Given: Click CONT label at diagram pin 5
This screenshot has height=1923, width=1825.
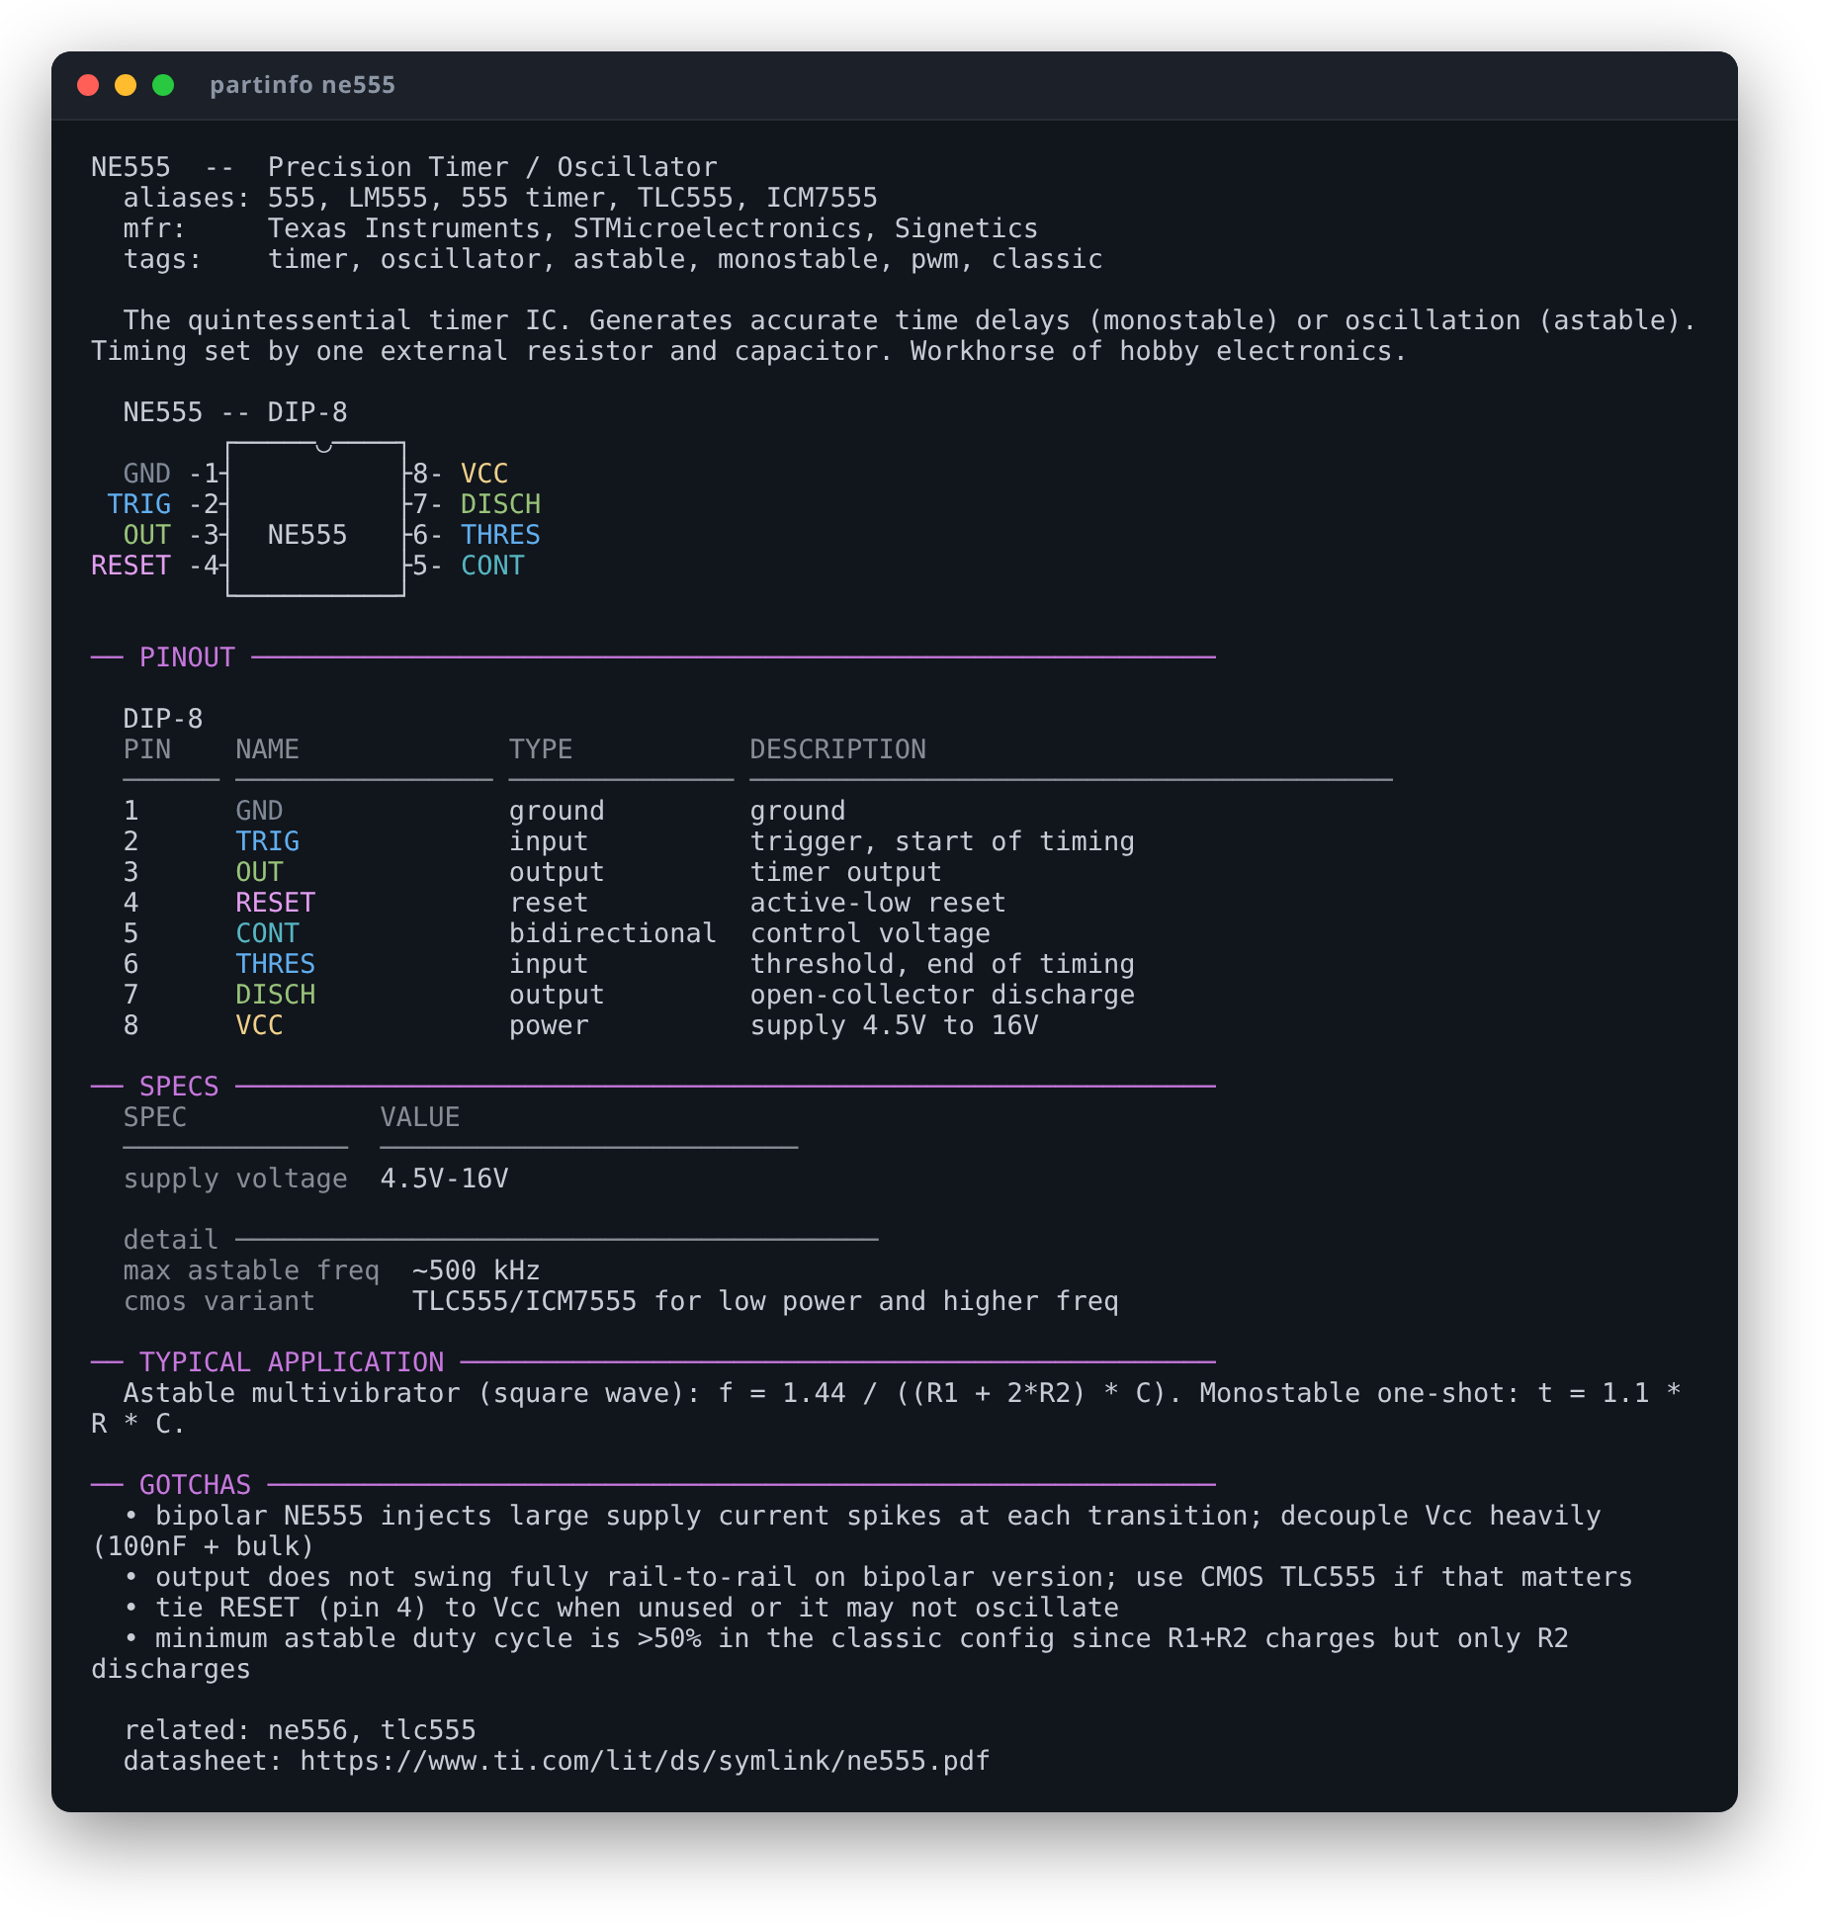Looking at the screenshot, I should pyautogui.click(x=492, y=566).
